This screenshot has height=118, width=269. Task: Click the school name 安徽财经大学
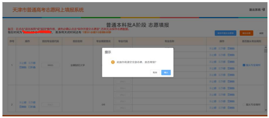click(x=78, y=65)
